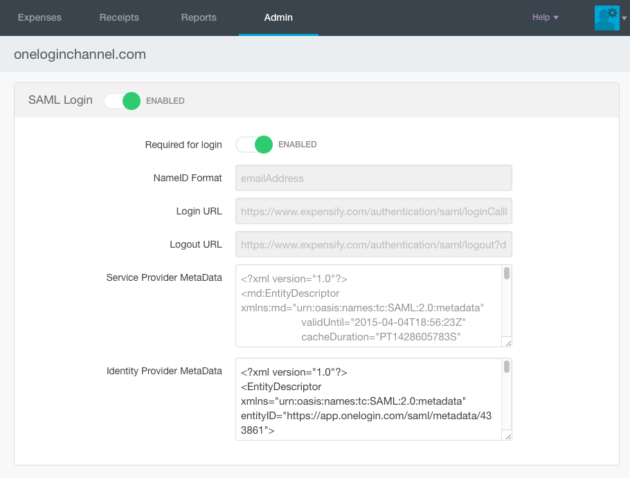Expand the account menu arrow beside avatar
The image size is (630, 478).
[x=624, y=18]
